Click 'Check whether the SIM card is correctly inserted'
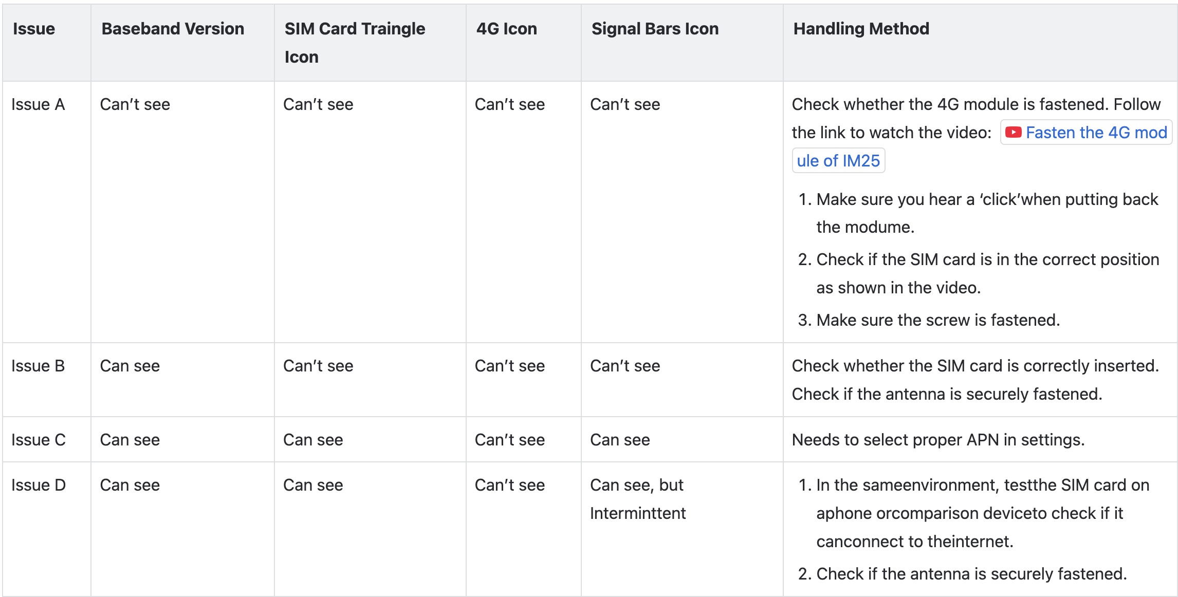The height and width of the screenshot is (597, 1178). pos(975,366)
